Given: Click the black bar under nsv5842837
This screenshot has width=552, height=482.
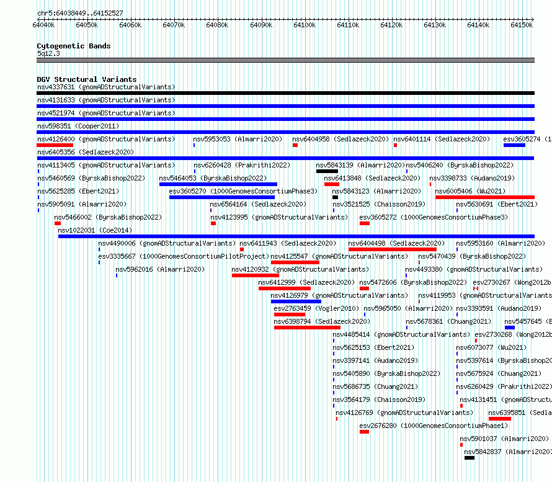Looking at the screenshot, I should [470, 458].
